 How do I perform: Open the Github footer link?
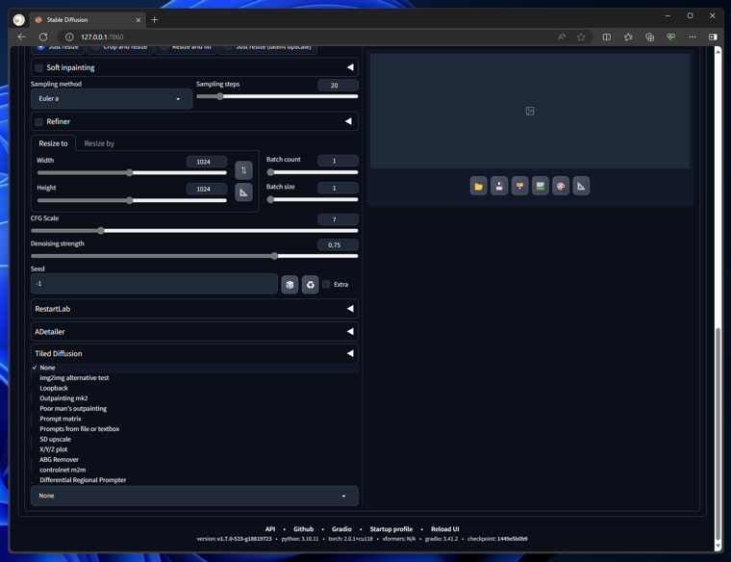click(x=304, y=529)
